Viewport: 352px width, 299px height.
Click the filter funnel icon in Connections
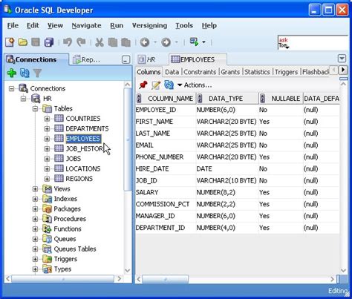[x=37, y=73]
